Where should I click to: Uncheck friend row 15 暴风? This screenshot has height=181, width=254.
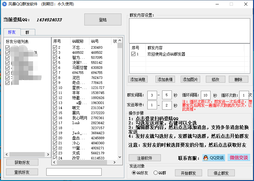[x=55, y=112]
